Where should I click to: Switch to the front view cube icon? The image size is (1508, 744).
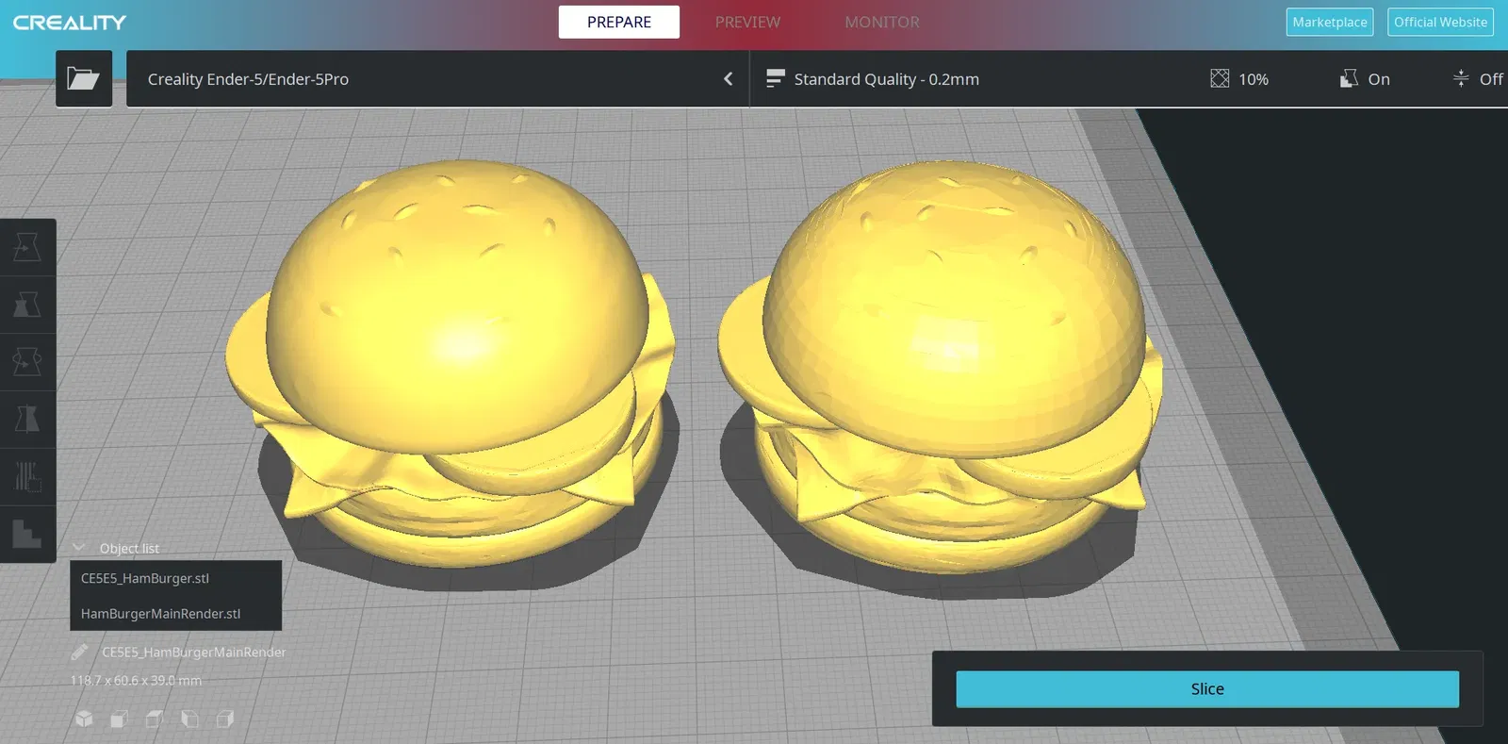pyautogui.click(x=119, y=719)
